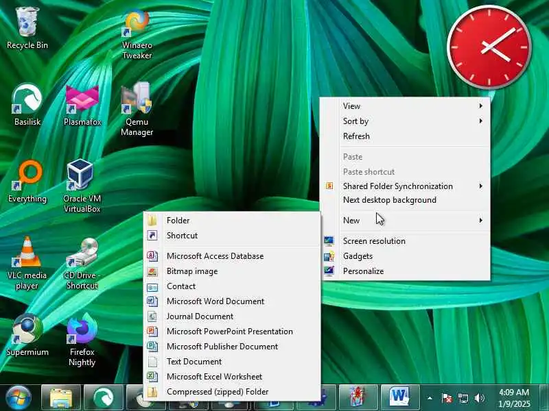Create a new Journal Document
The image size is (549, 411).
click(x=232, y=316)
